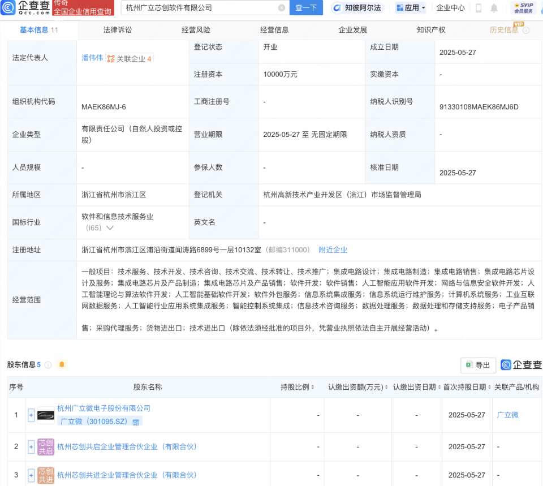543x486 pixels.
Task: Open the notifications bell in header
Action: (x=494, y=8)
